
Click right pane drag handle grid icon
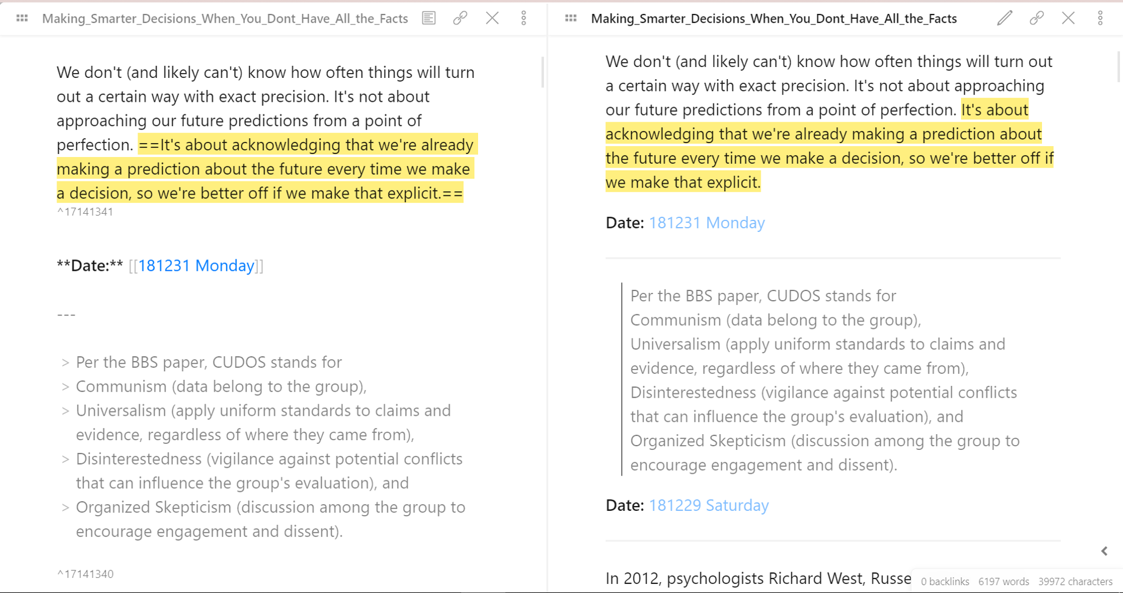coord(571,18)
